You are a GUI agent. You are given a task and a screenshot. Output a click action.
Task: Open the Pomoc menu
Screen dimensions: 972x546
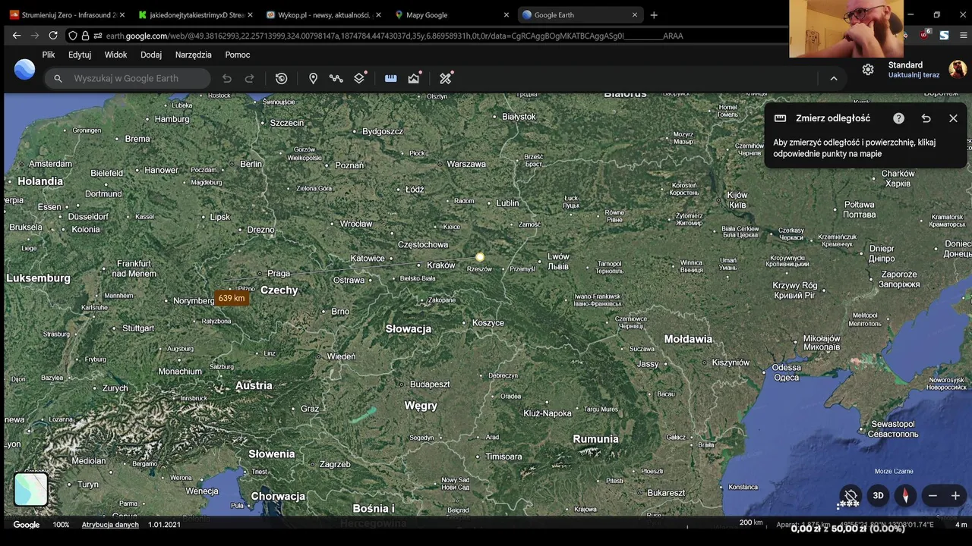tap(238, 55)
